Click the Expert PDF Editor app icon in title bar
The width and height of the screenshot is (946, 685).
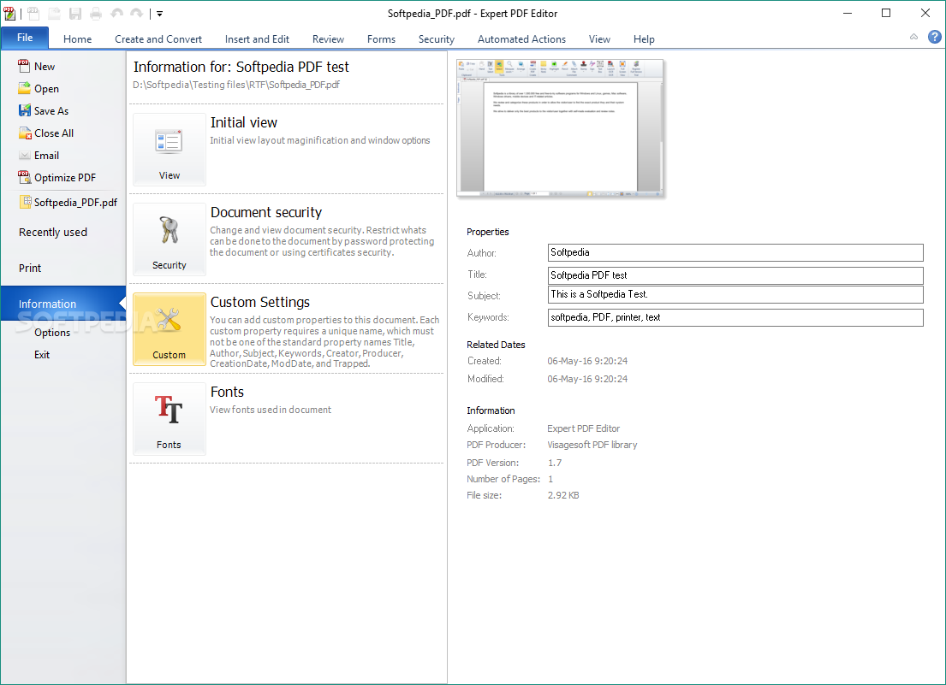pos(9,13)
